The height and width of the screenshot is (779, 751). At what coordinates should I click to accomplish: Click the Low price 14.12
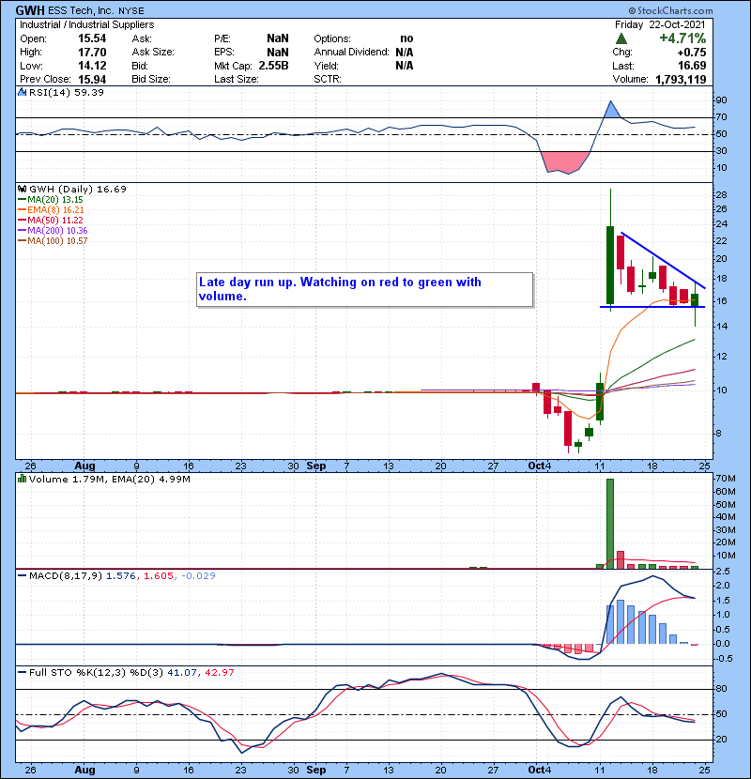point(92,66)
